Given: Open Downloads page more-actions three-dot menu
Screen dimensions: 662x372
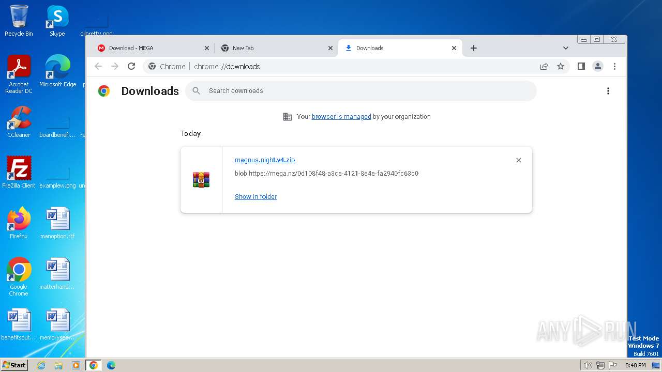Looking at the screenshot, I should [x=608, y=91].
